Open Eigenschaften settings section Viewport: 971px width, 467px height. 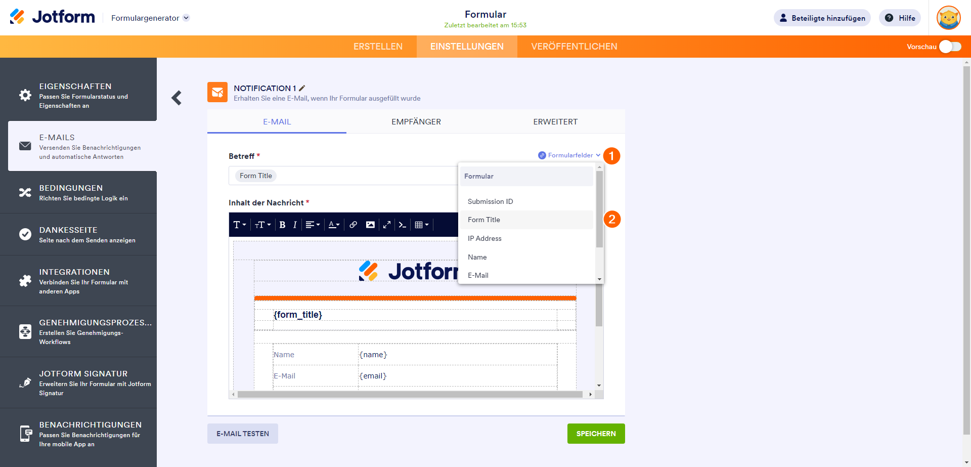point(78,96)
